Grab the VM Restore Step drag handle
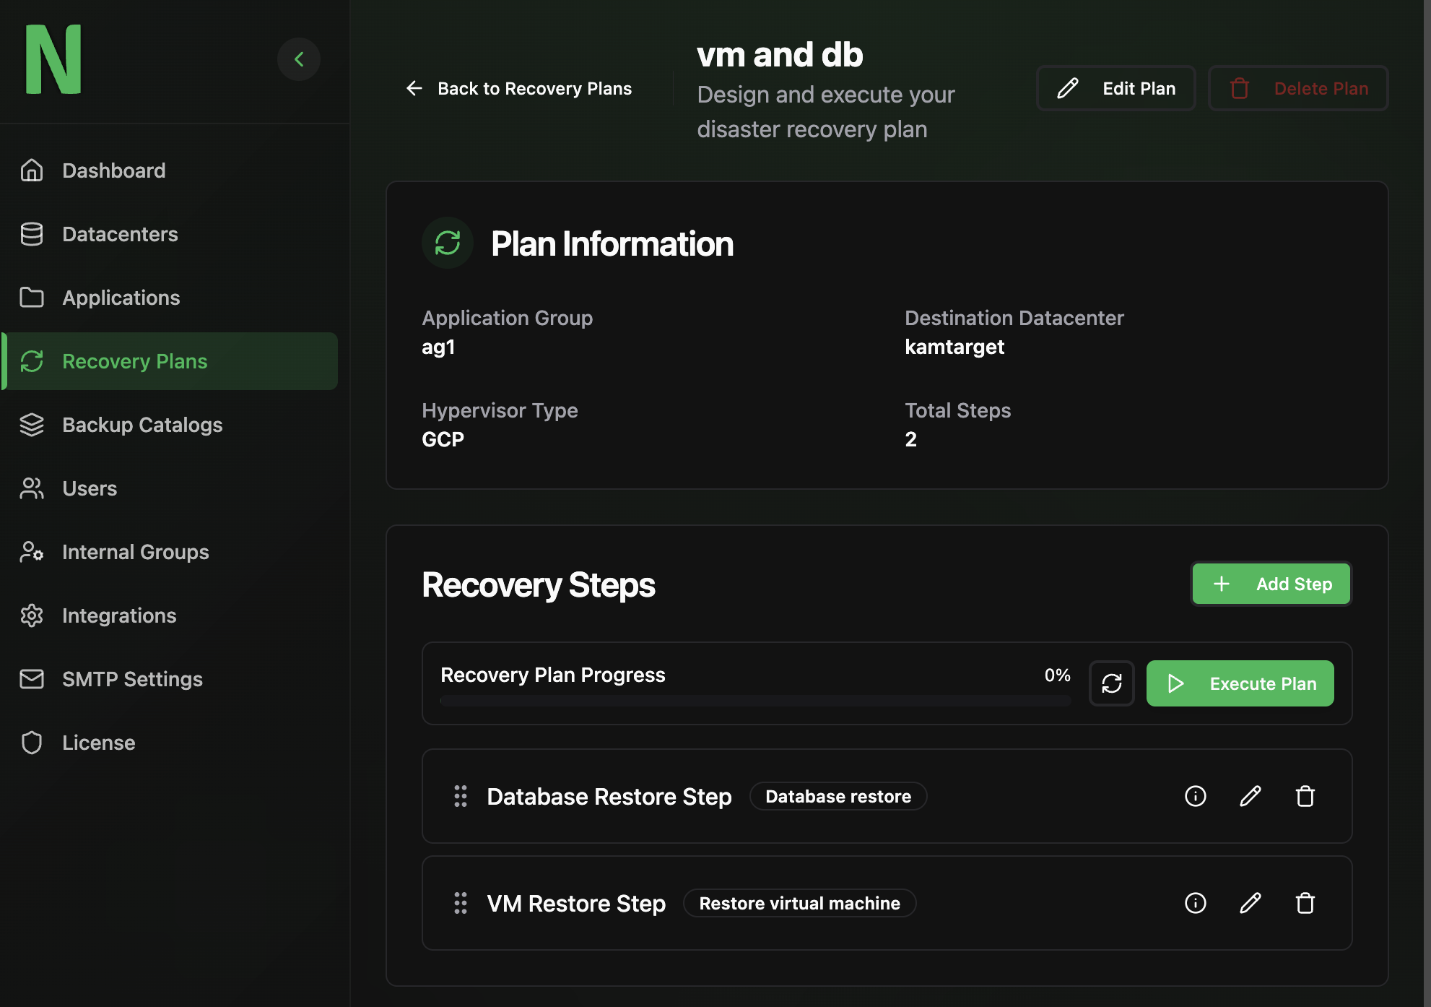The image size is (1431, 1007). click(x=461, y=903)
